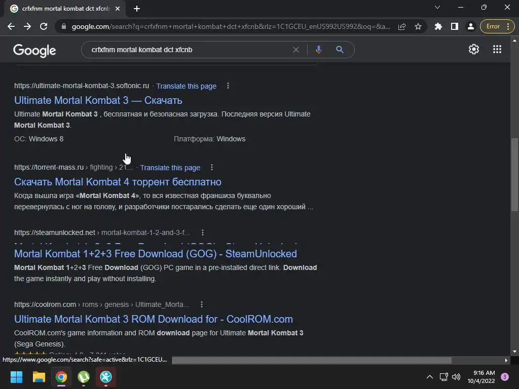Bookmark this page with the star icon
519x389 pixels.
point(418,26)
